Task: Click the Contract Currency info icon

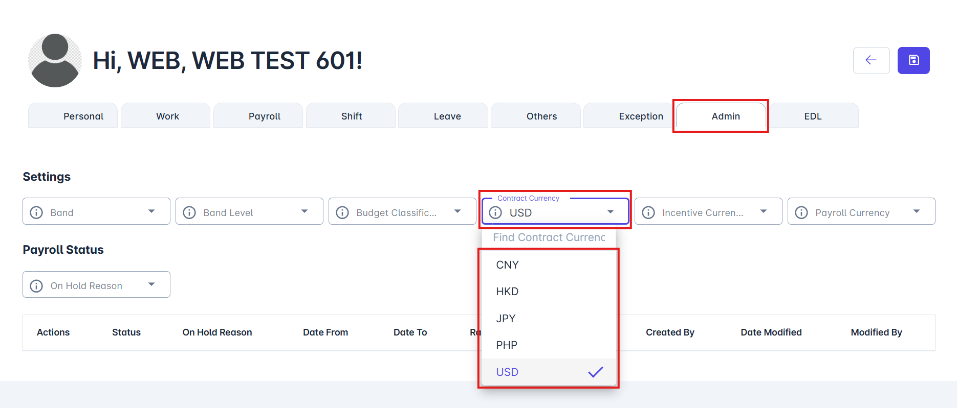Action: (x=495, y=212)
